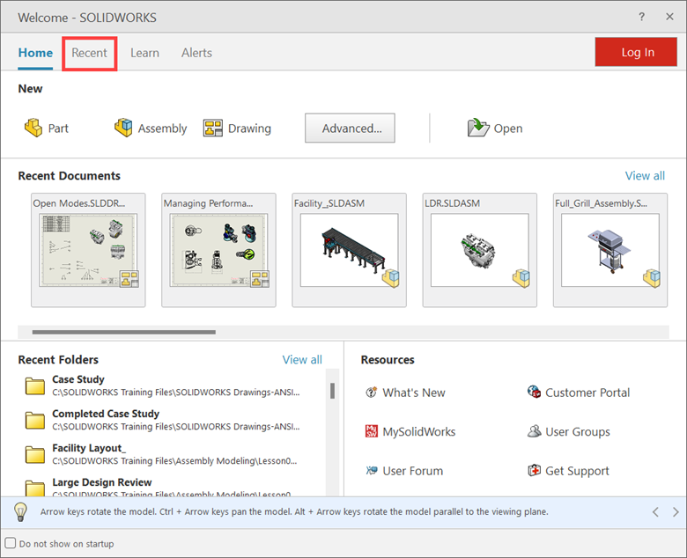Click the Facility Layout_ folder path text
Viewport: 687px width, 558px height.
click(x=174, y=461)
